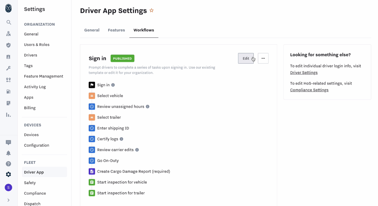Click the help question mark icon
Screen dimensions: 378x206
pyautogui.click(x=8, y=164)
